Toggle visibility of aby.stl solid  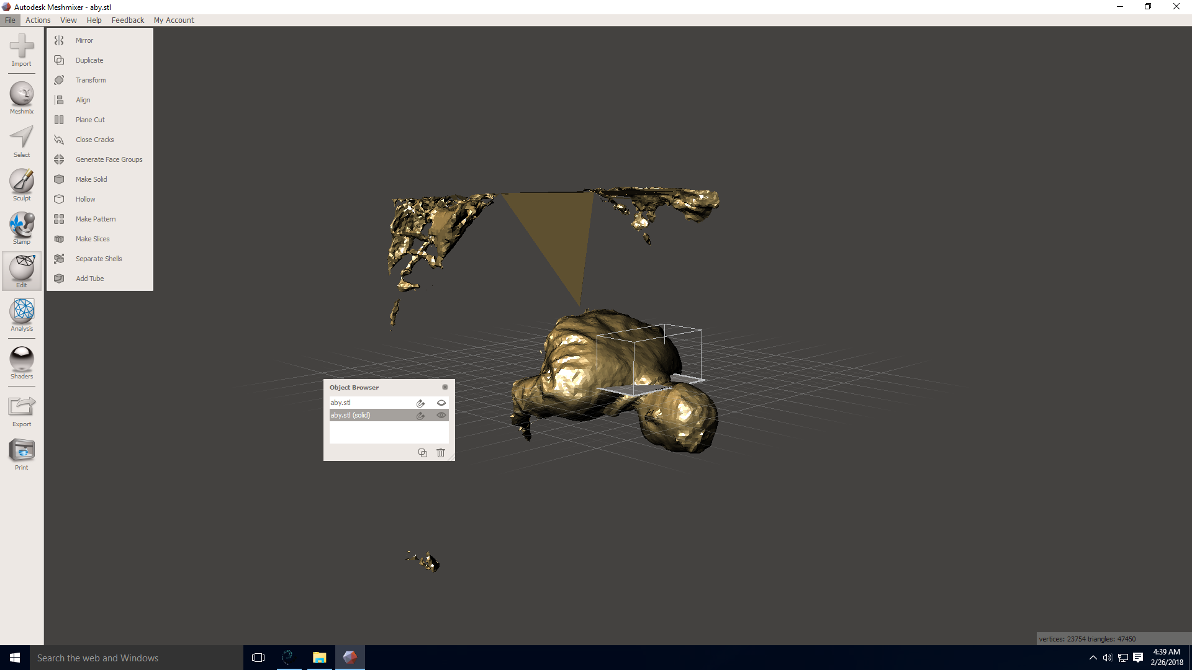442,415
